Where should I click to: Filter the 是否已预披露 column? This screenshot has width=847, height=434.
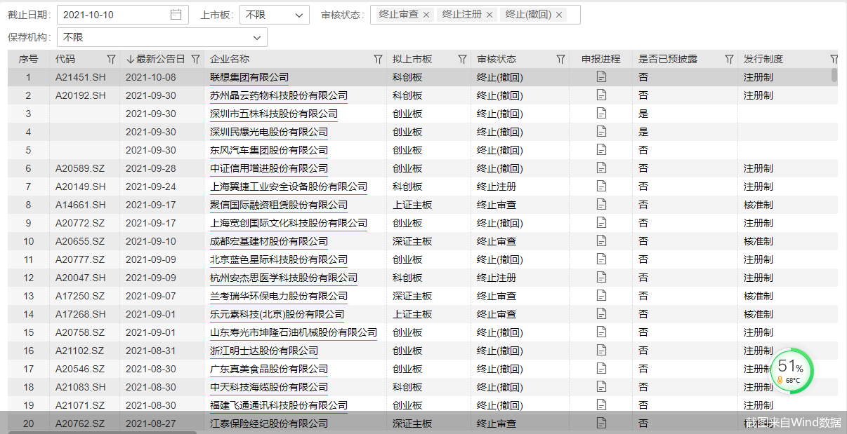[x=729, y=60]
